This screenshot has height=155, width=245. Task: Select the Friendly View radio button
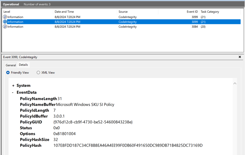tap(8, 73)
